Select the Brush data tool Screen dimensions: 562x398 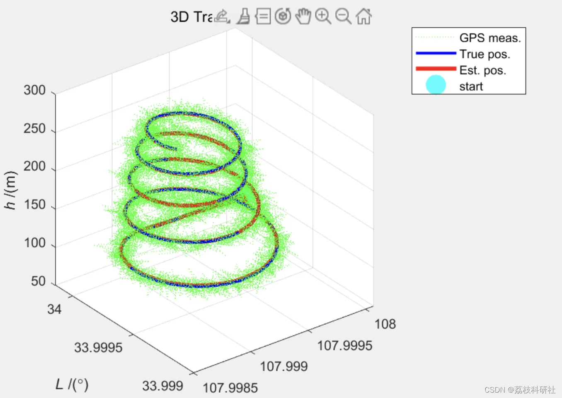(x=243, y=17)
